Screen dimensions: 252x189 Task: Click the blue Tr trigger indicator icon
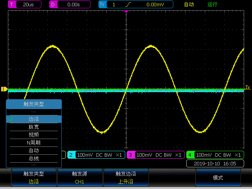(102, 5)
